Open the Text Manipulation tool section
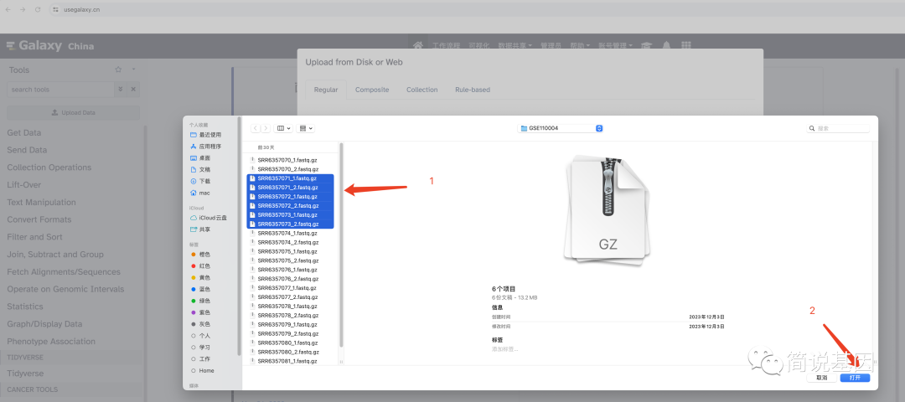This screenshot has height=402, width=905. click(42, 203)
